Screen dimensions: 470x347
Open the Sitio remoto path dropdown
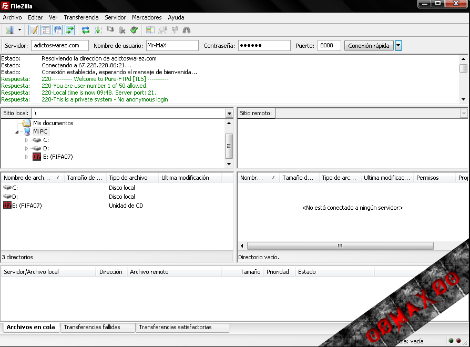(464, 113)
